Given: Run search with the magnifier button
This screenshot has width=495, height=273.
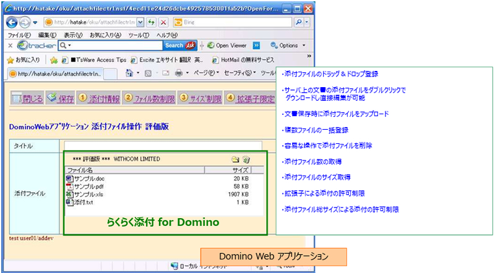Looking at the screenshot, I should [x=299, y=22].
